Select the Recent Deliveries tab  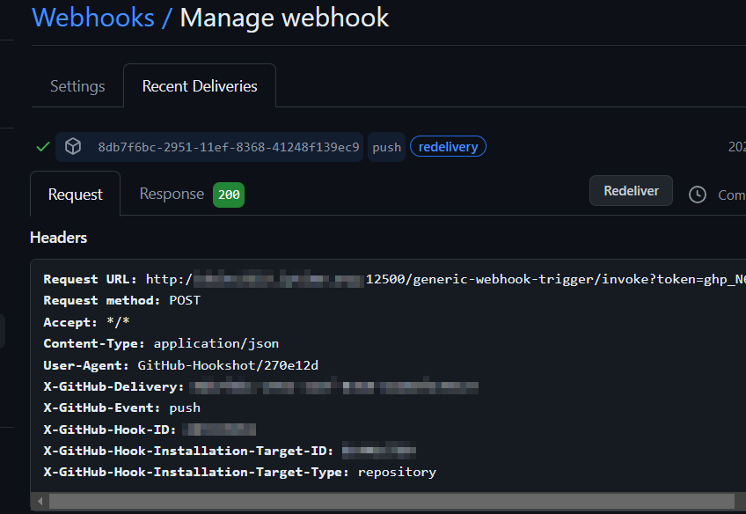coord(200,86)
